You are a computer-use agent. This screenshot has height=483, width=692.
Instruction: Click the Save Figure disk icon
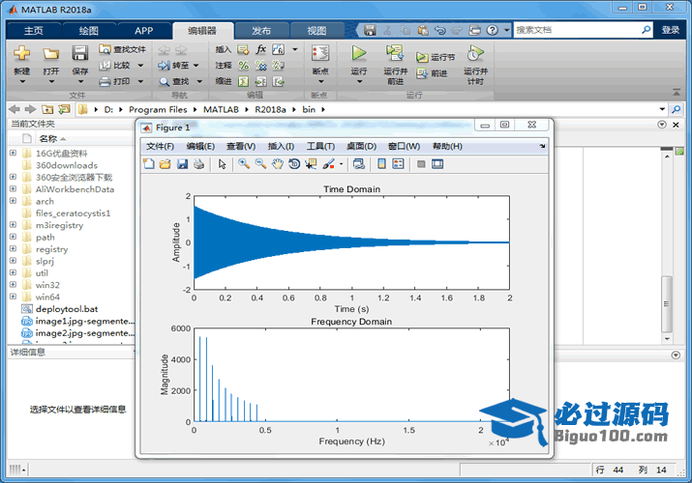(182, 164)
